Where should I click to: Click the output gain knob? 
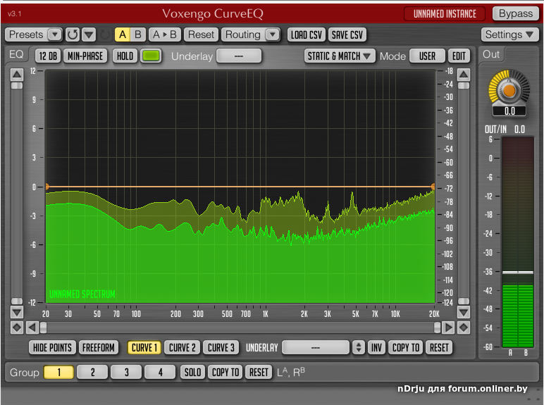pos(509,89)
